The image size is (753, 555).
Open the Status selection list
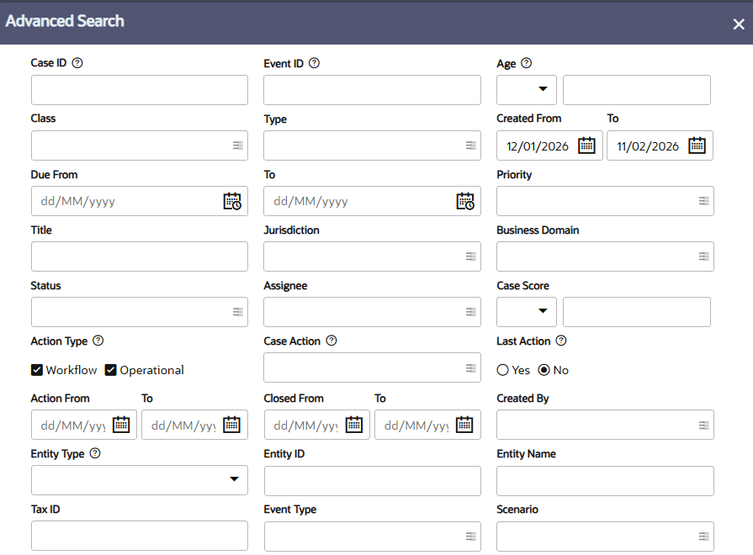236,312
